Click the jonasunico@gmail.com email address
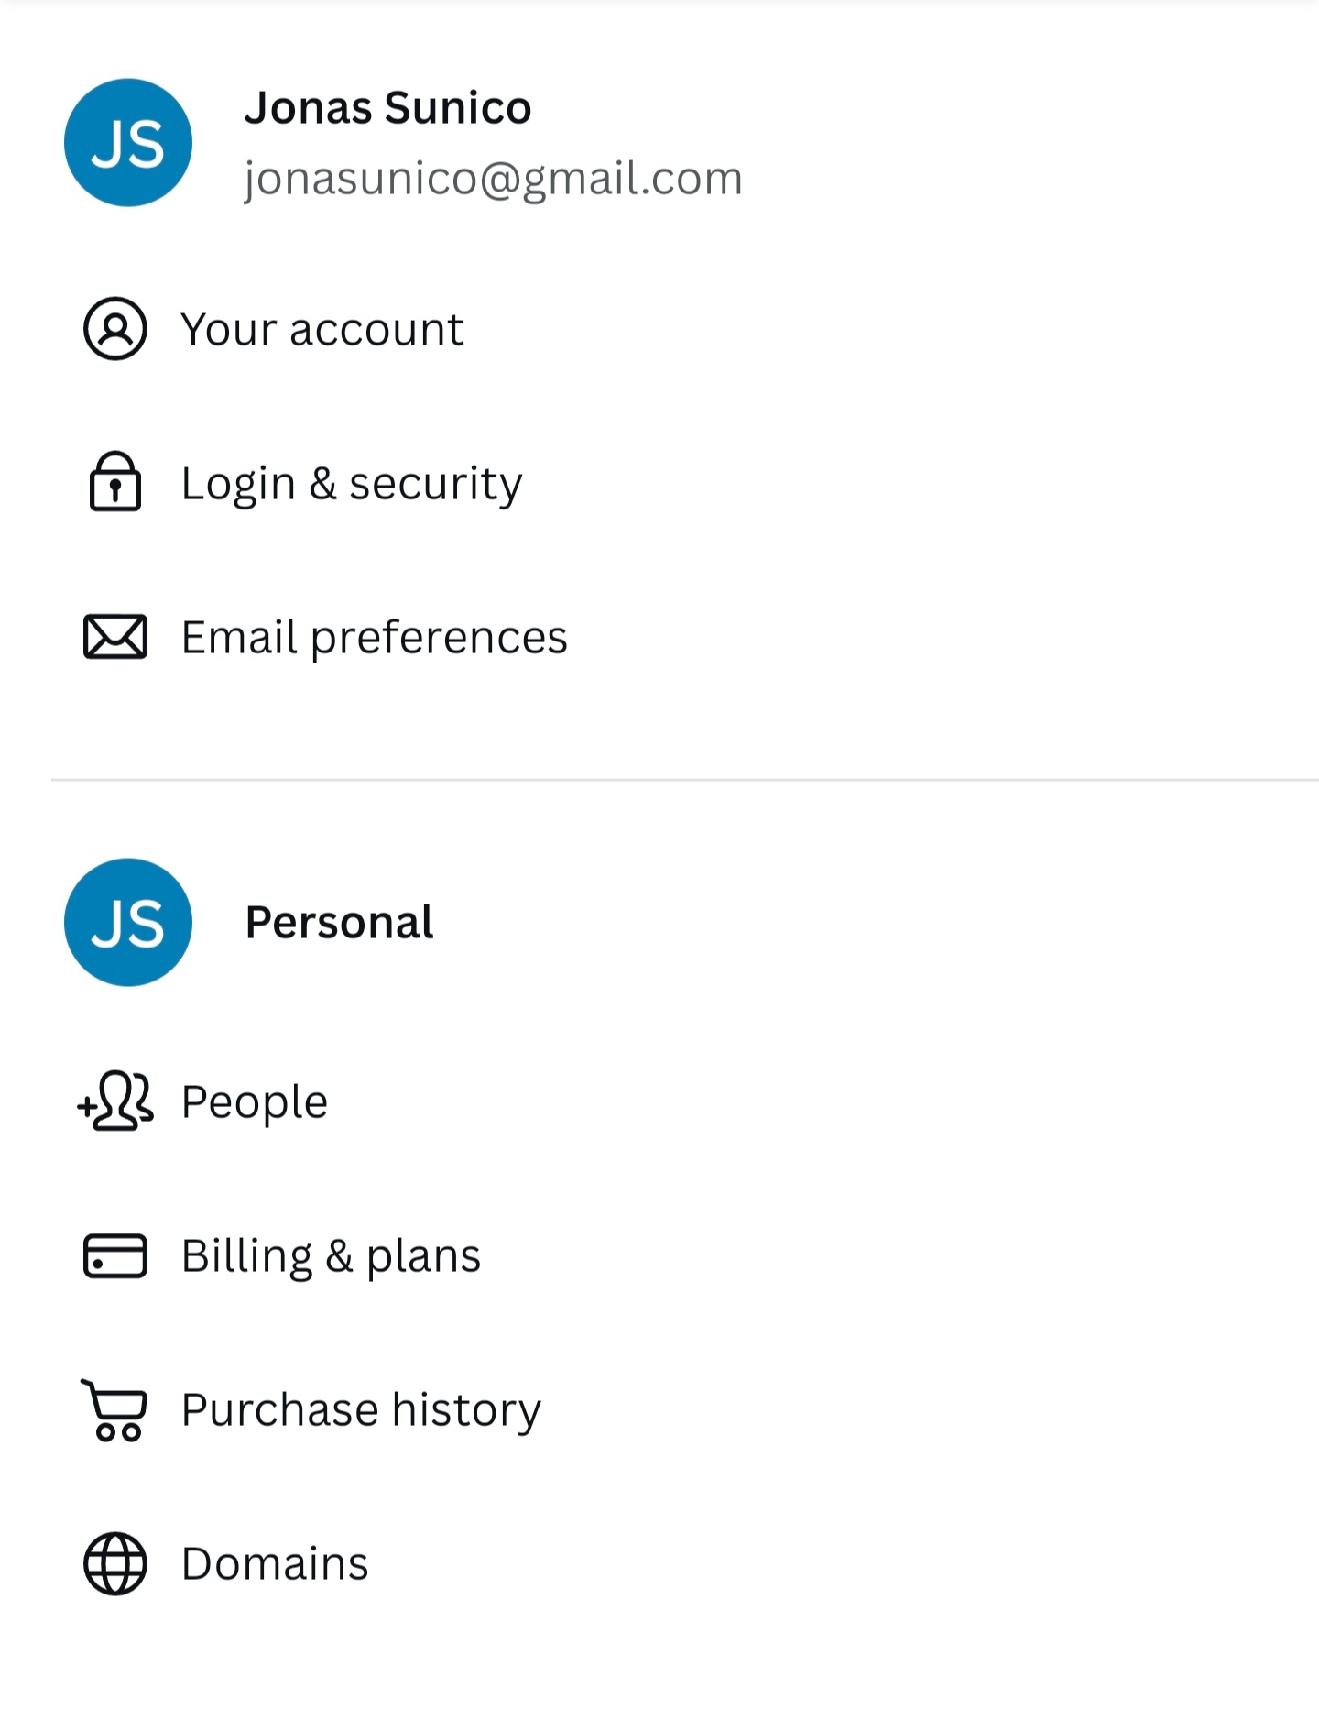The width and height of the screenshot is (1319, 1731). [x=493, y=178]
